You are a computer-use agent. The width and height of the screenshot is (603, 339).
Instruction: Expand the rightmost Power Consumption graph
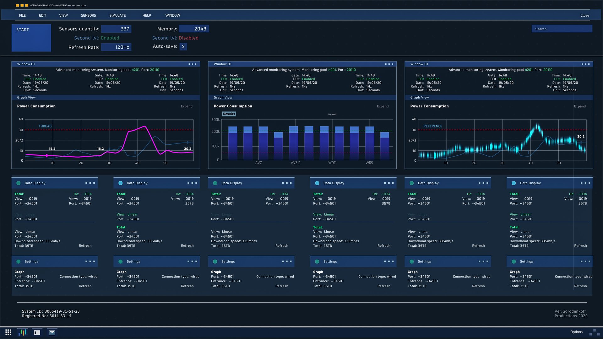(580, 106)
